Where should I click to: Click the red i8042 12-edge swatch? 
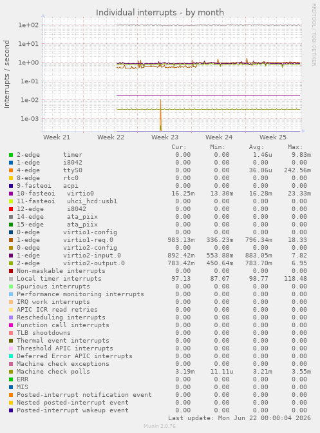tap(11, 209)
